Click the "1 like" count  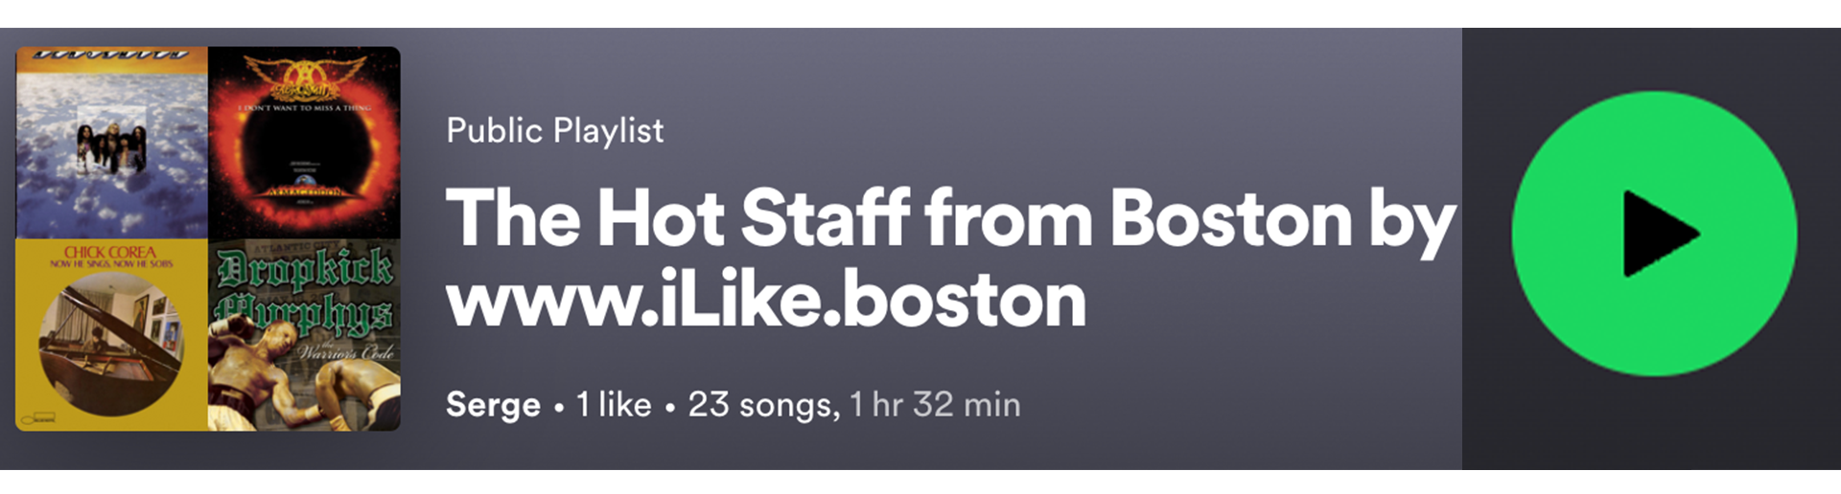[614, 405]
